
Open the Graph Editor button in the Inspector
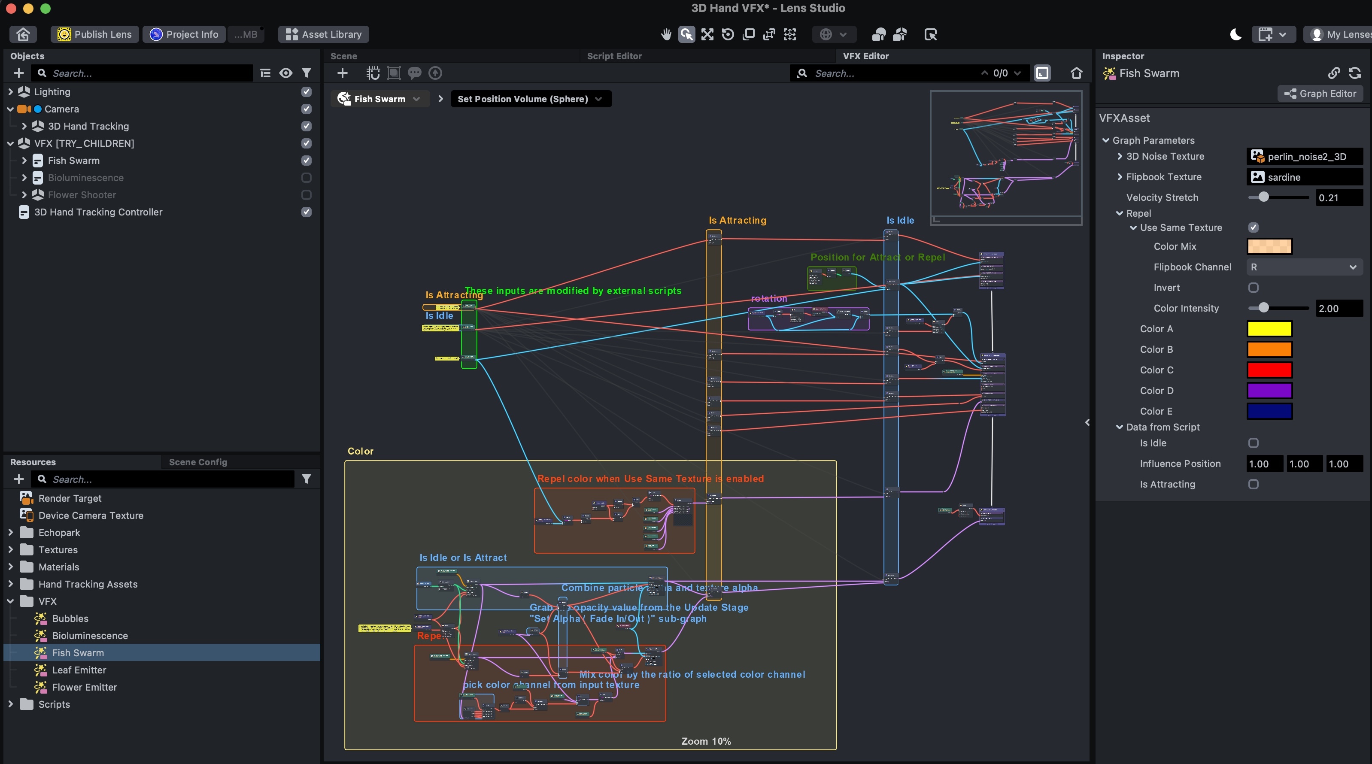[1320, 94]
